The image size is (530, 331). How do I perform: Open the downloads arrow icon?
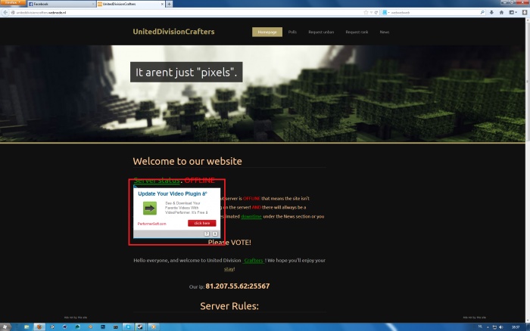[x=491, y=13]
